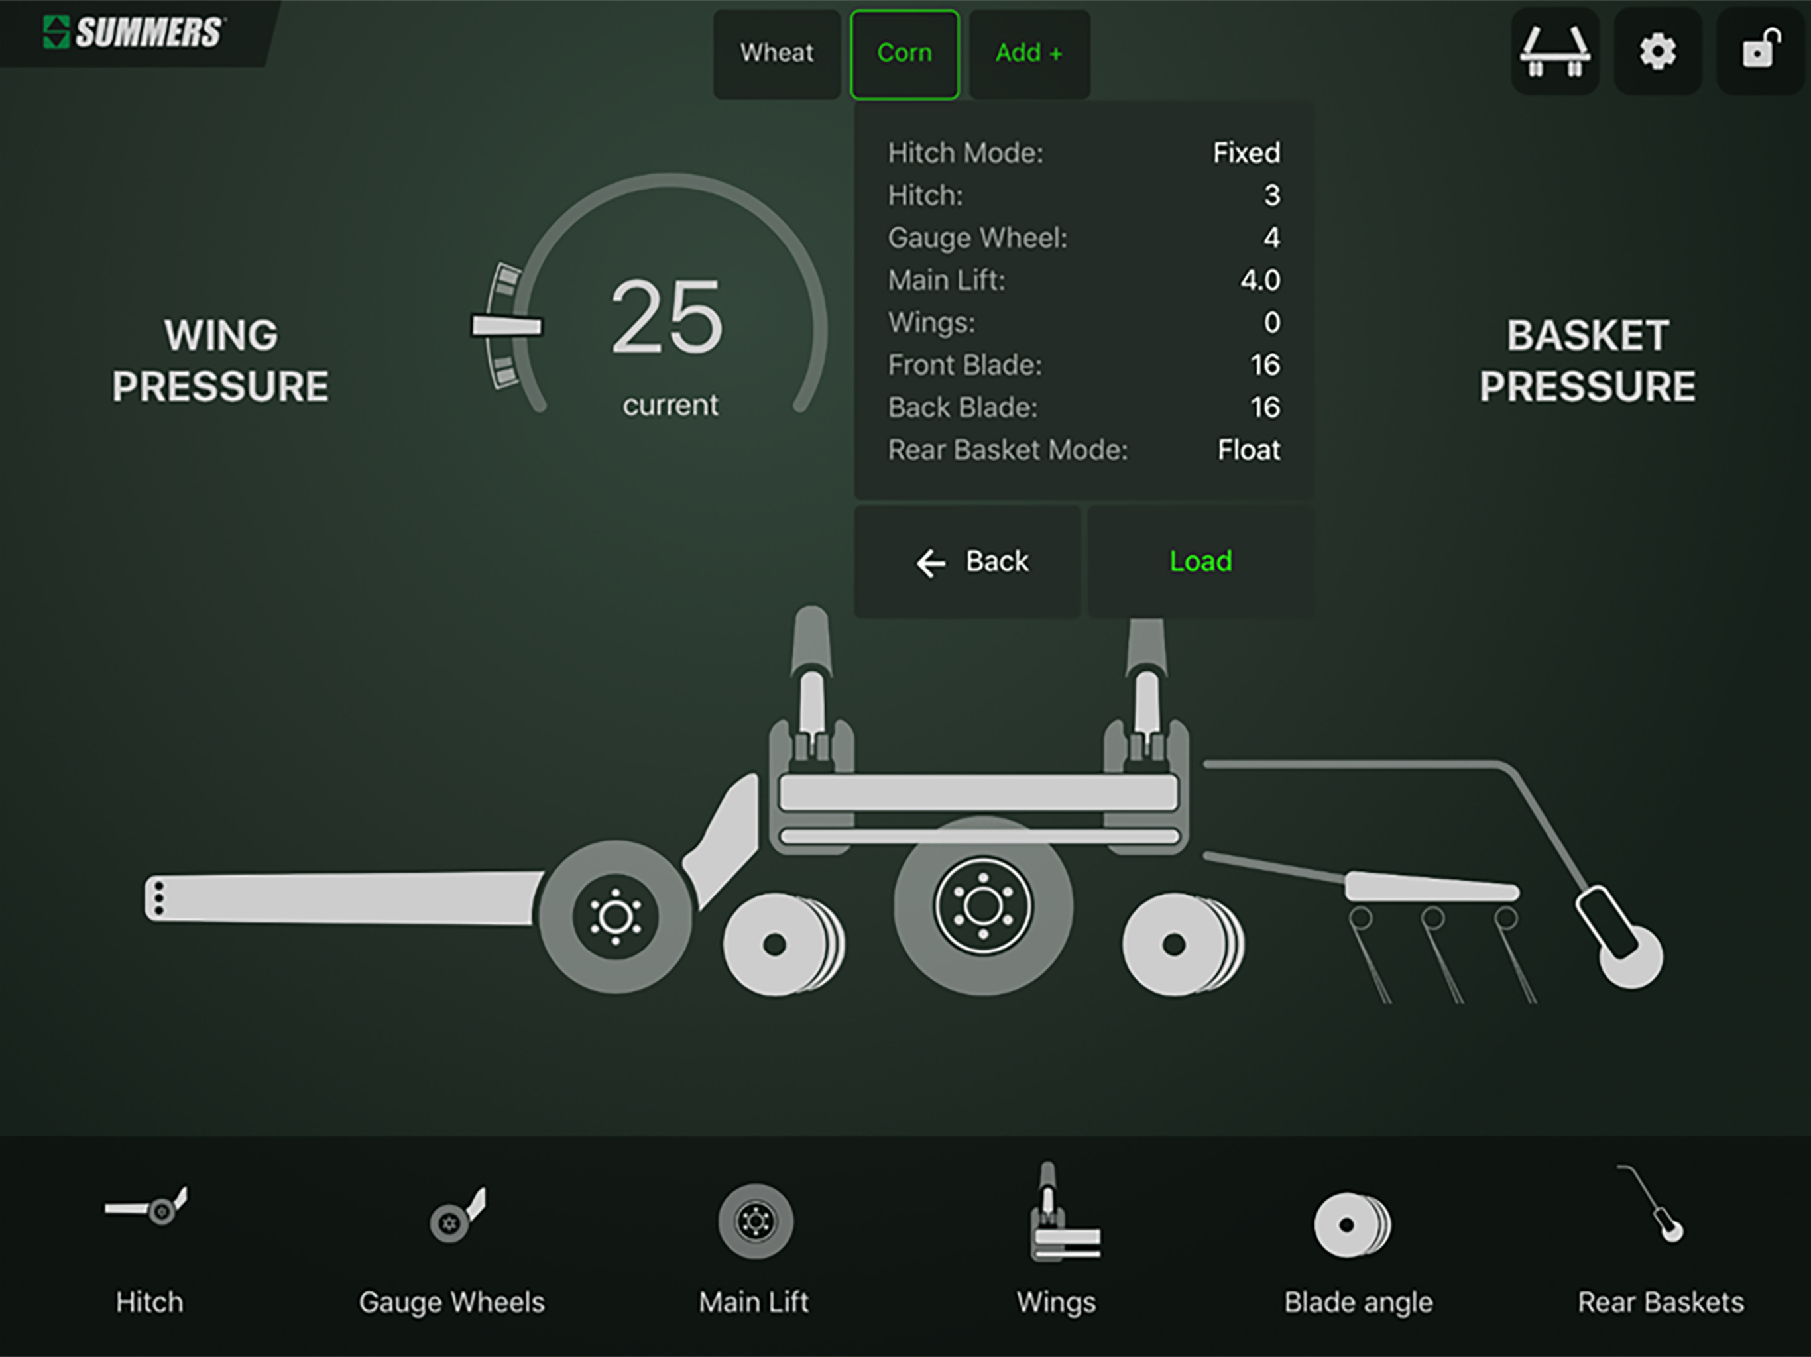Open Blade angle control in bottom bar
This screenshot has height=1357, width=1811.
click(1358, 1252)
